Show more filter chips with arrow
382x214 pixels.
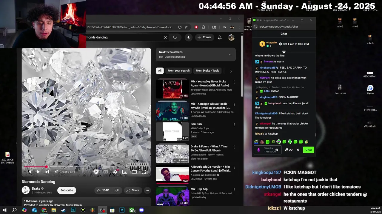pyautogui.click(x=231, y=71)
